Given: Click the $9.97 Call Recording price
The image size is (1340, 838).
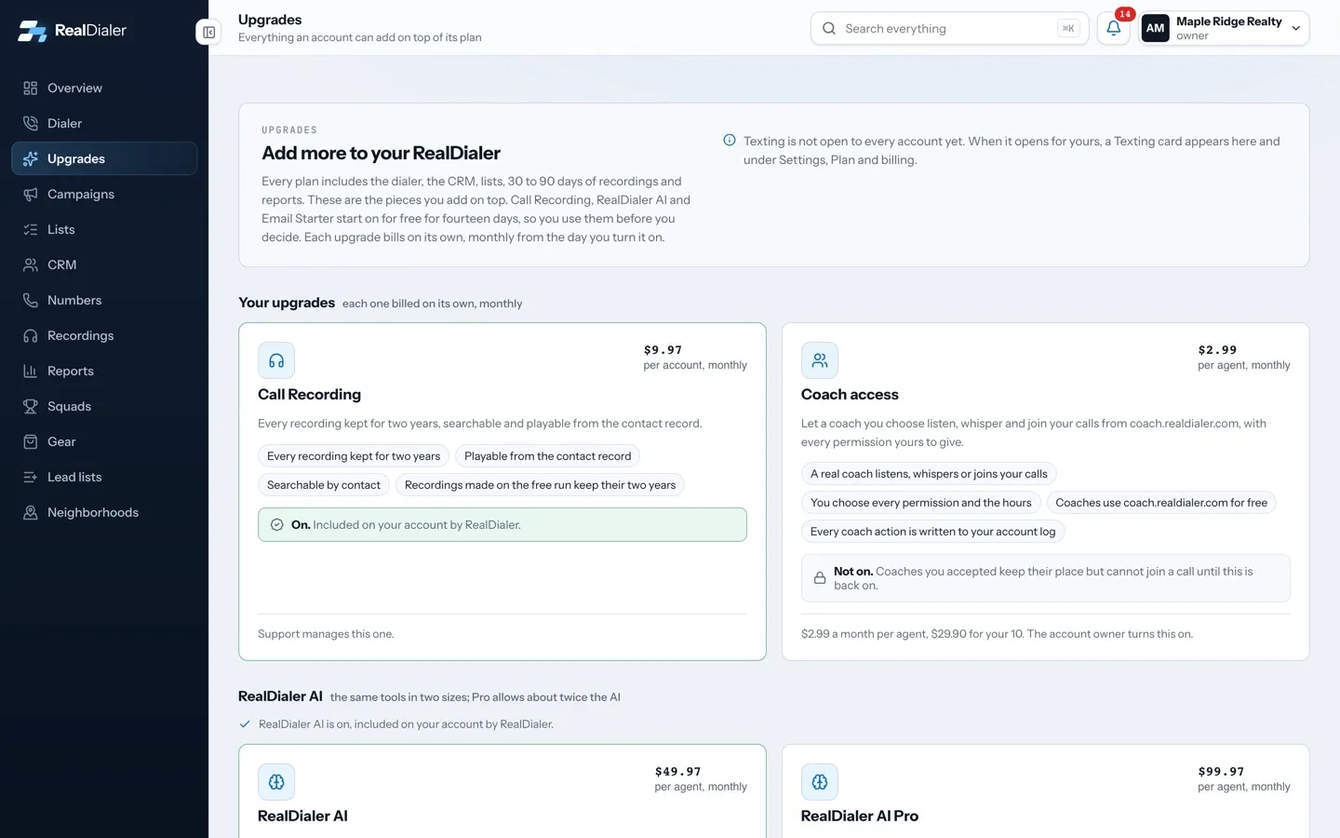Looking at the screenshot, I should point(663,350).
